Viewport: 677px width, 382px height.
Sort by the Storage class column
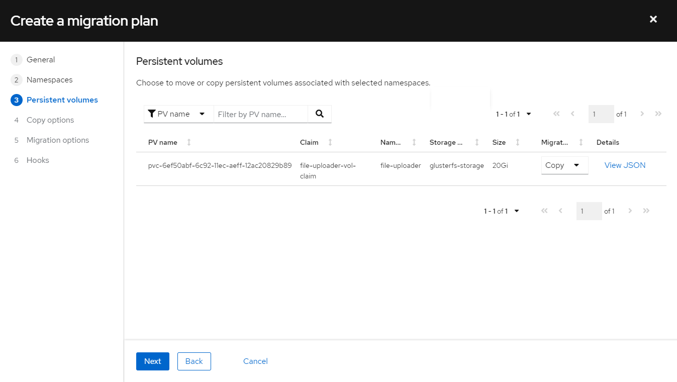coord(476,142)
